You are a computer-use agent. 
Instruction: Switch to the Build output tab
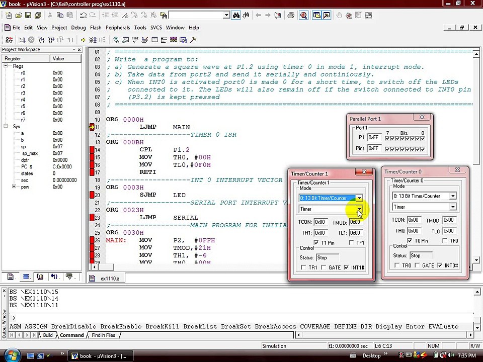click(x=47, y=335)
